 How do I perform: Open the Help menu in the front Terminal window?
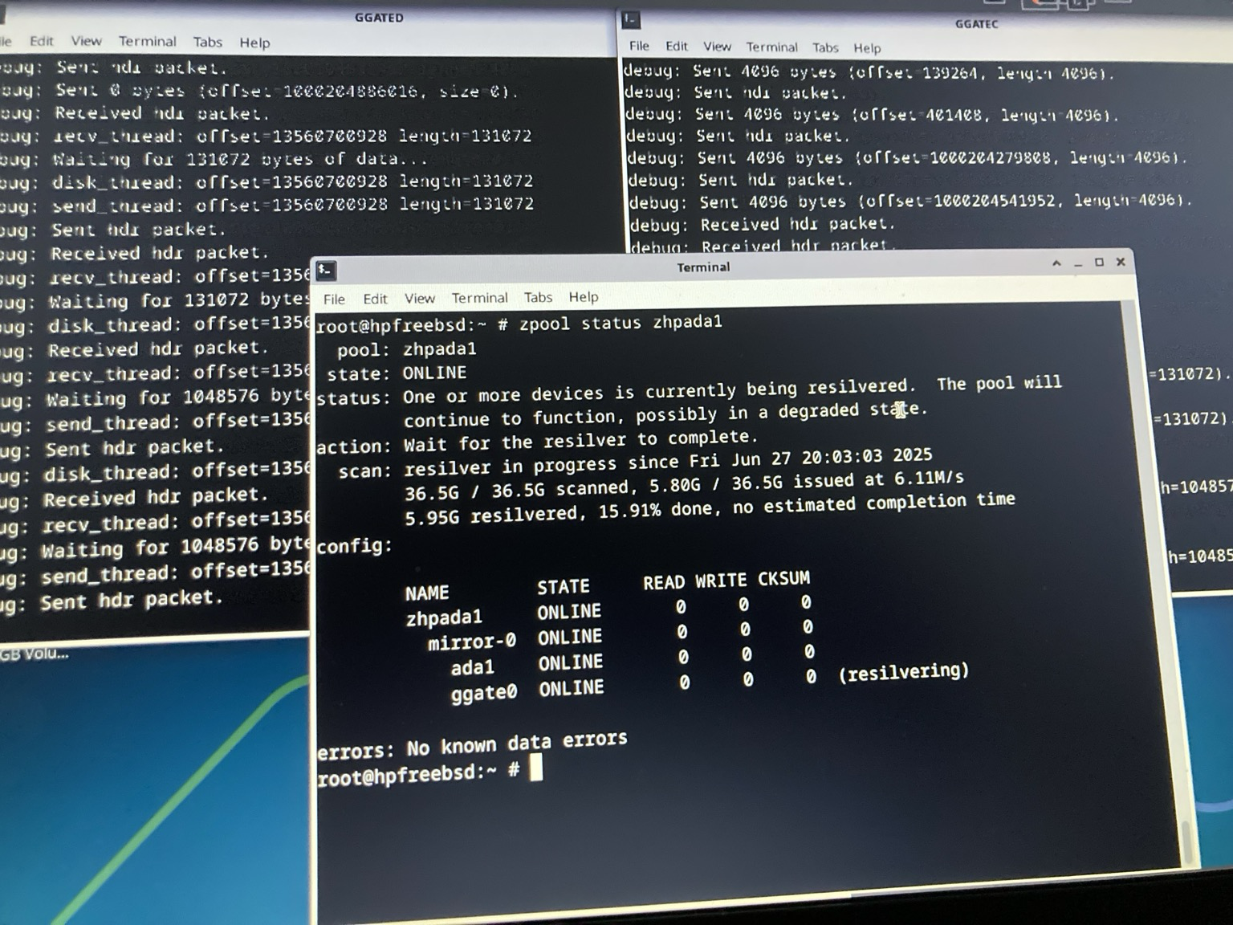coord(584,296)
